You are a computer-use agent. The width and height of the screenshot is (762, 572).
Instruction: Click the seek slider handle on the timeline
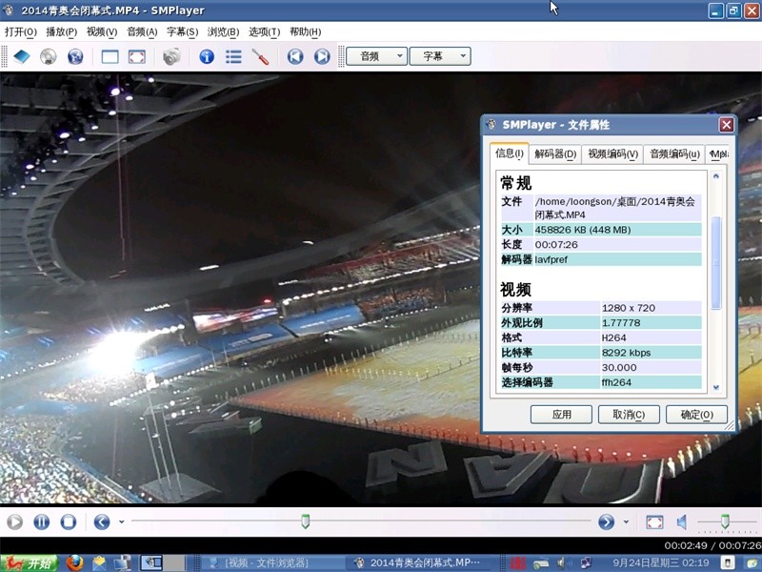305,521
